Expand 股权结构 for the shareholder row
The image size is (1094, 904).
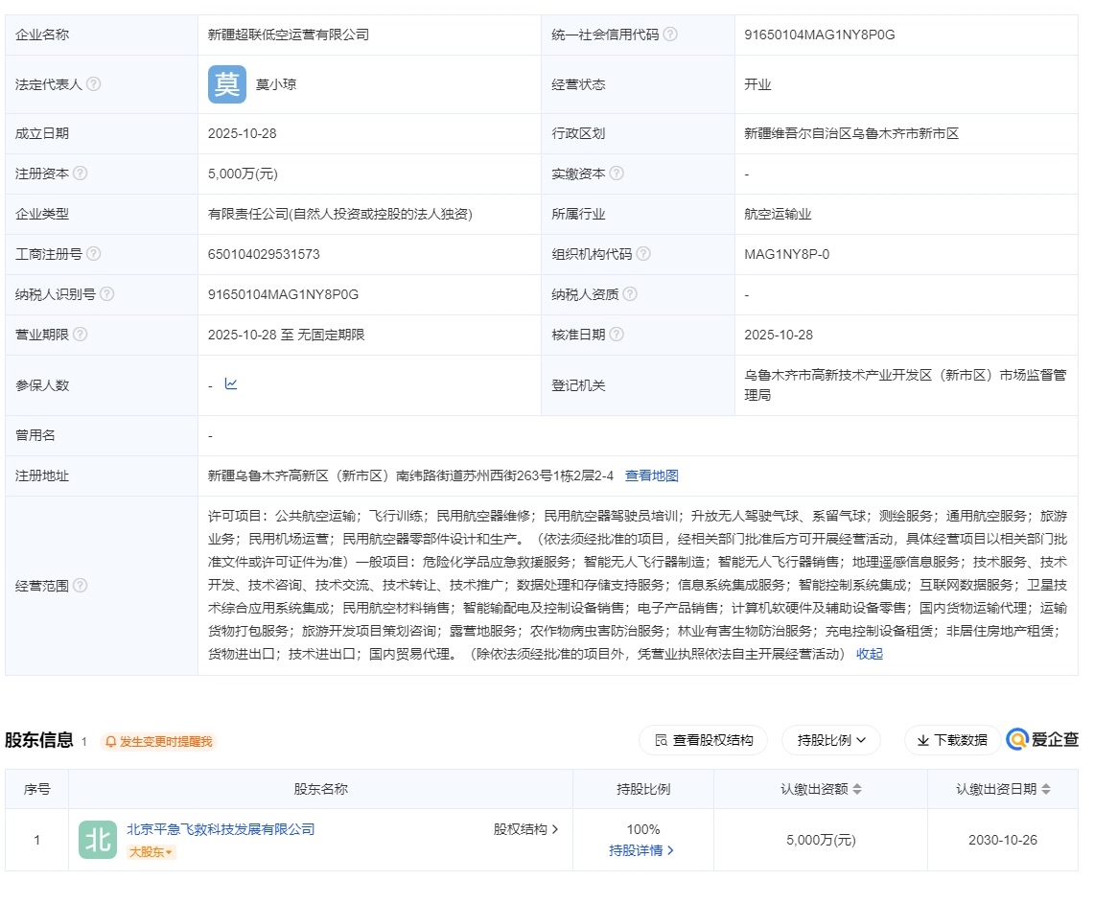[525, 829]
